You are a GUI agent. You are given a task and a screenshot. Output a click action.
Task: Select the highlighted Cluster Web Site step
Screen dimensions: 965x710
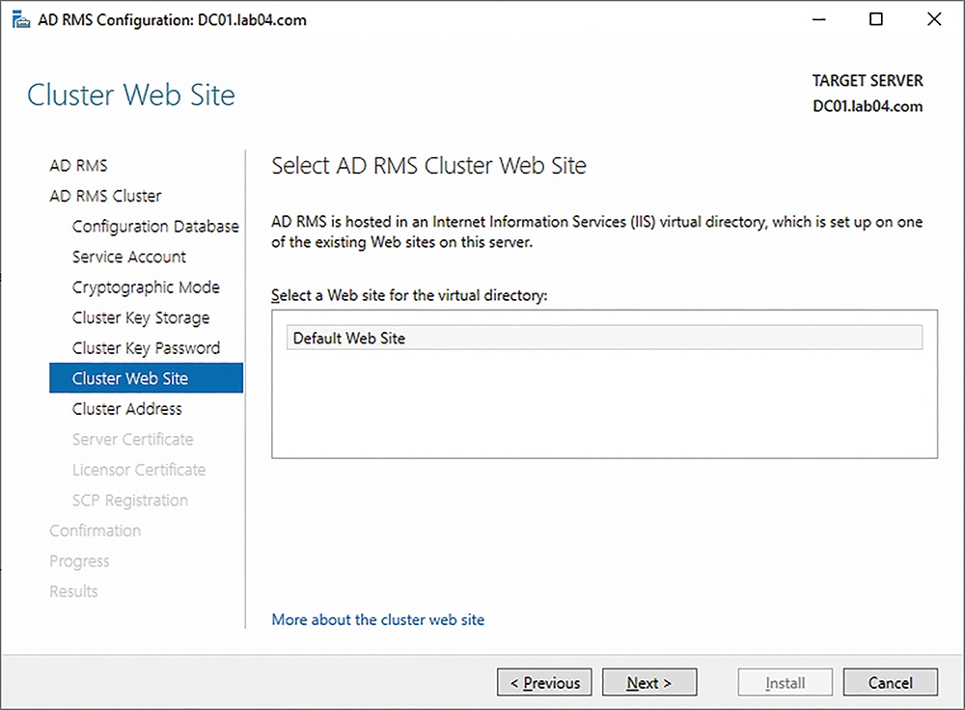pos(147,378)
